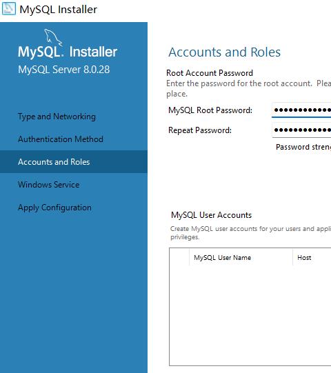Select the Type and Networking step

(57, 117)
